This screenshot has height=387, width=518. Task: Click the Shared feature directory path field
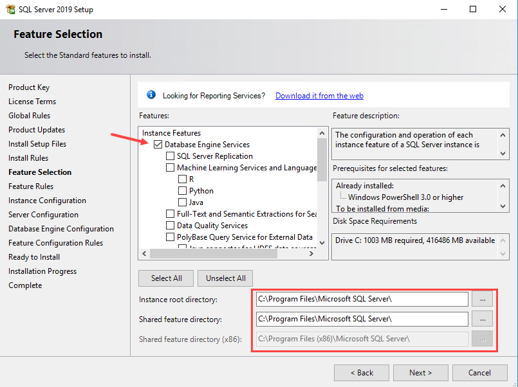coord(362,319)
